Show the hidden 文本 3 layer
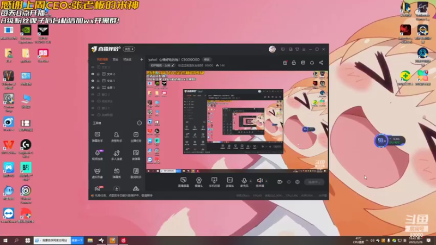 (93, 67)
